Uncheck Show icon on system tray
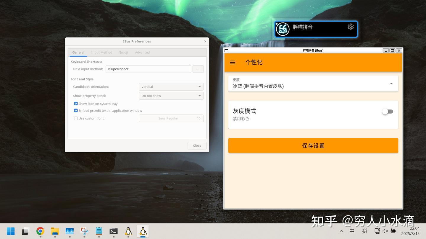The width and height of the screenshot is (426, 239). [76, 104]
